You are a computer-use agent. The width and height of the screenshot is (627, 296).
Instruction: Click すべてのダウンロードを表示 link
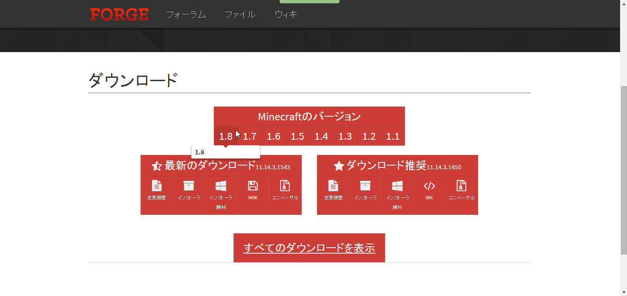309,248
